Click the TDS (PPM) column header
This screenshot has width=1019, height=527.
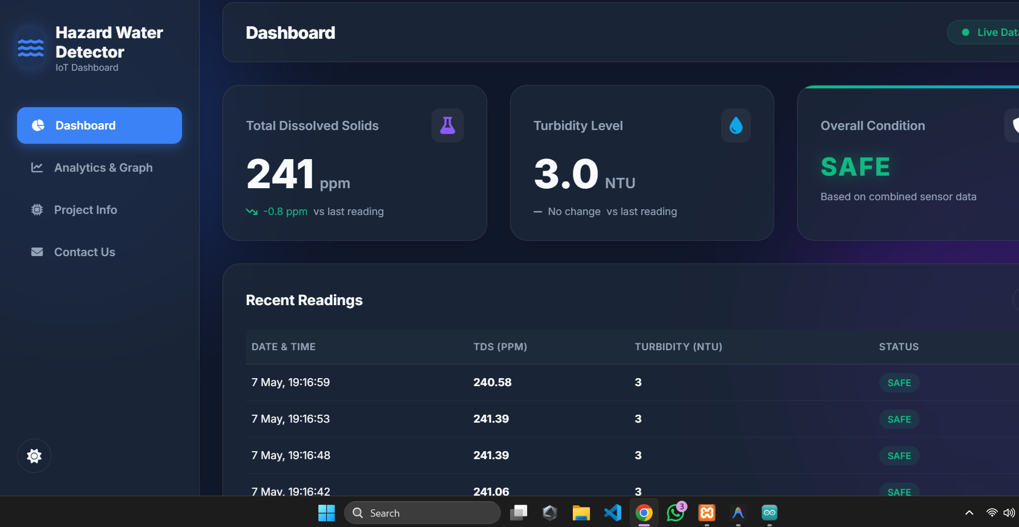click(500, 347)
